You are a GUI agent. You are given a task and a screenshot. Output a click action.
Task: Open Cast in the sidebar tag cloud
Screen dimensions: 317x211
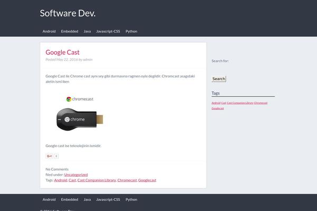(223, 103)
